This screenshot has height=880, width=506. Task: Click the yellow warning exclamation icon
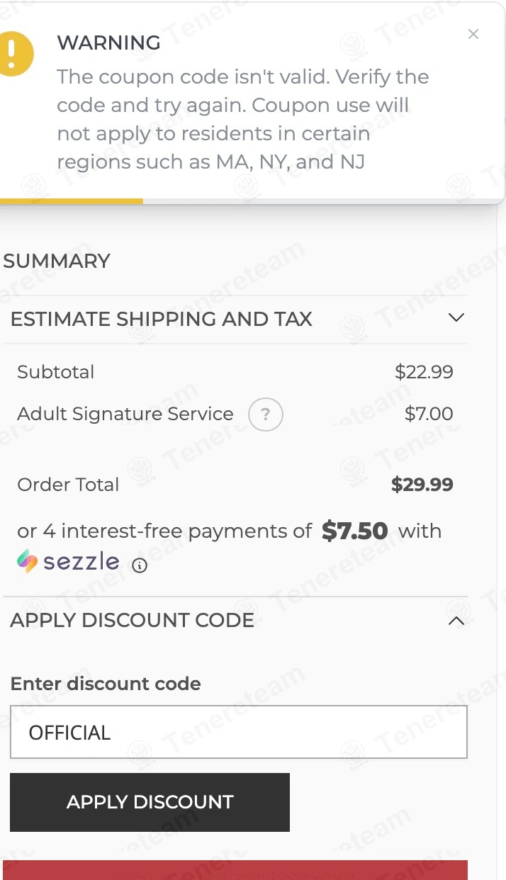pos(13,53)
